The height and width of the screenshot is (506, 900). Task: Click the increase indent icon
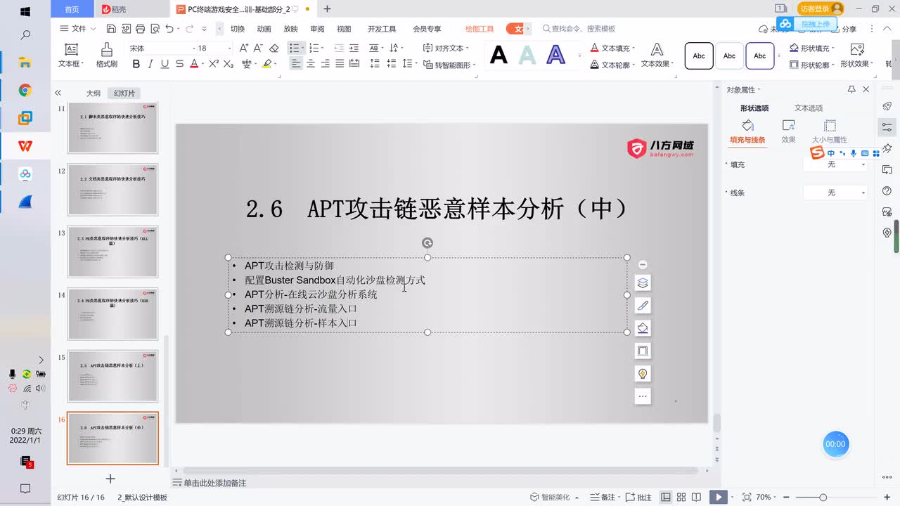354,48
